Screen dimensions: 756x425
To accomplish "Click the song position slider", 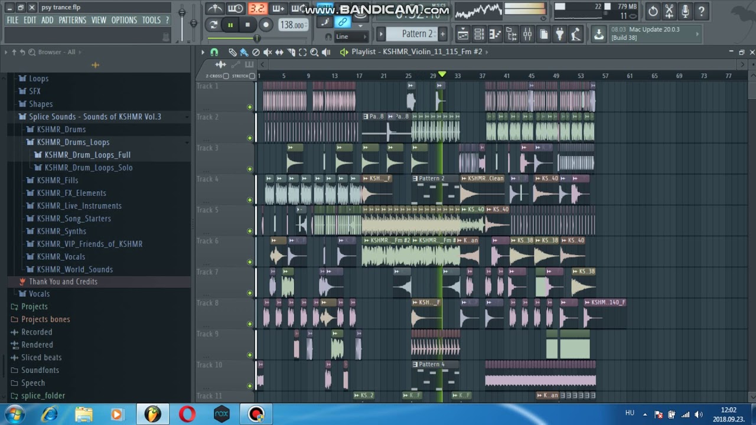I will pyautogui.click(x=257, y=38).
